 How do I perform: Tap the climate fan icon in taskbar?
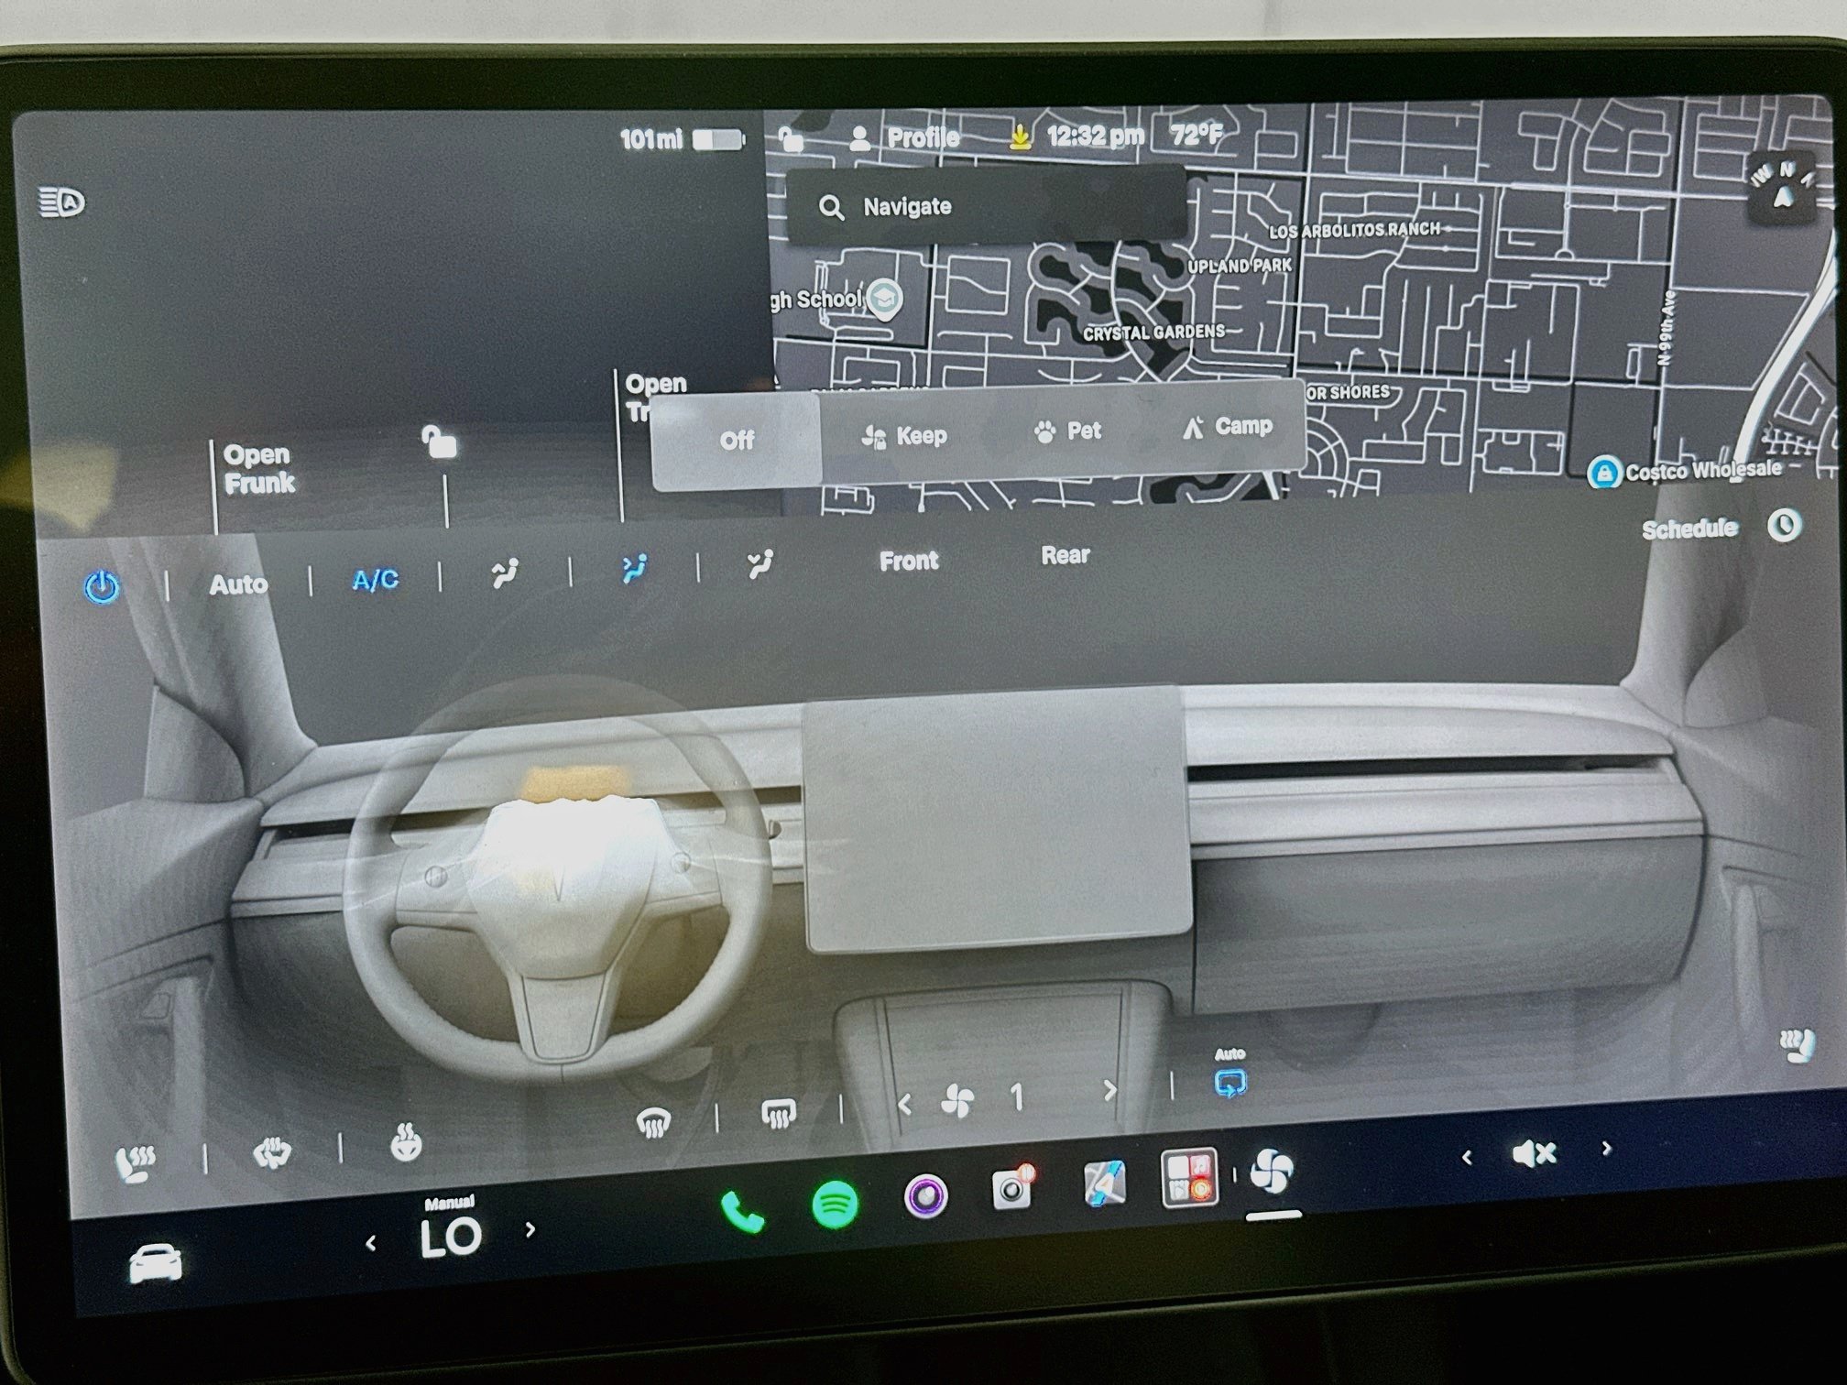(1272, 1170)
